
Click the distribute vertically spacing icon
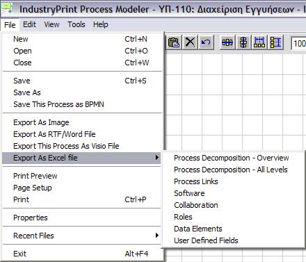tap(275, 42)
